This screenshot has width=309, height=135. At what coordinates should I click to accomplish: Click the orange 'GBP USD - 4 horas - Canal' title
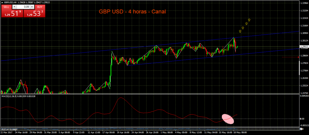(132, 12)
